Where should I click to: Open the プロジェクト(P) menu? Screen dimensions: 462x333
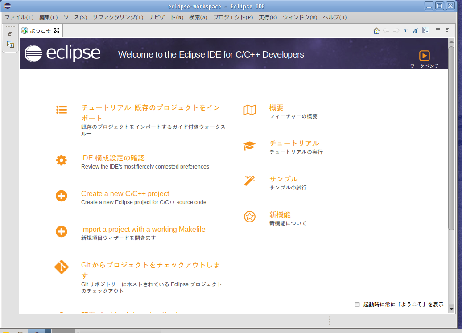click(x=233, y=17)
